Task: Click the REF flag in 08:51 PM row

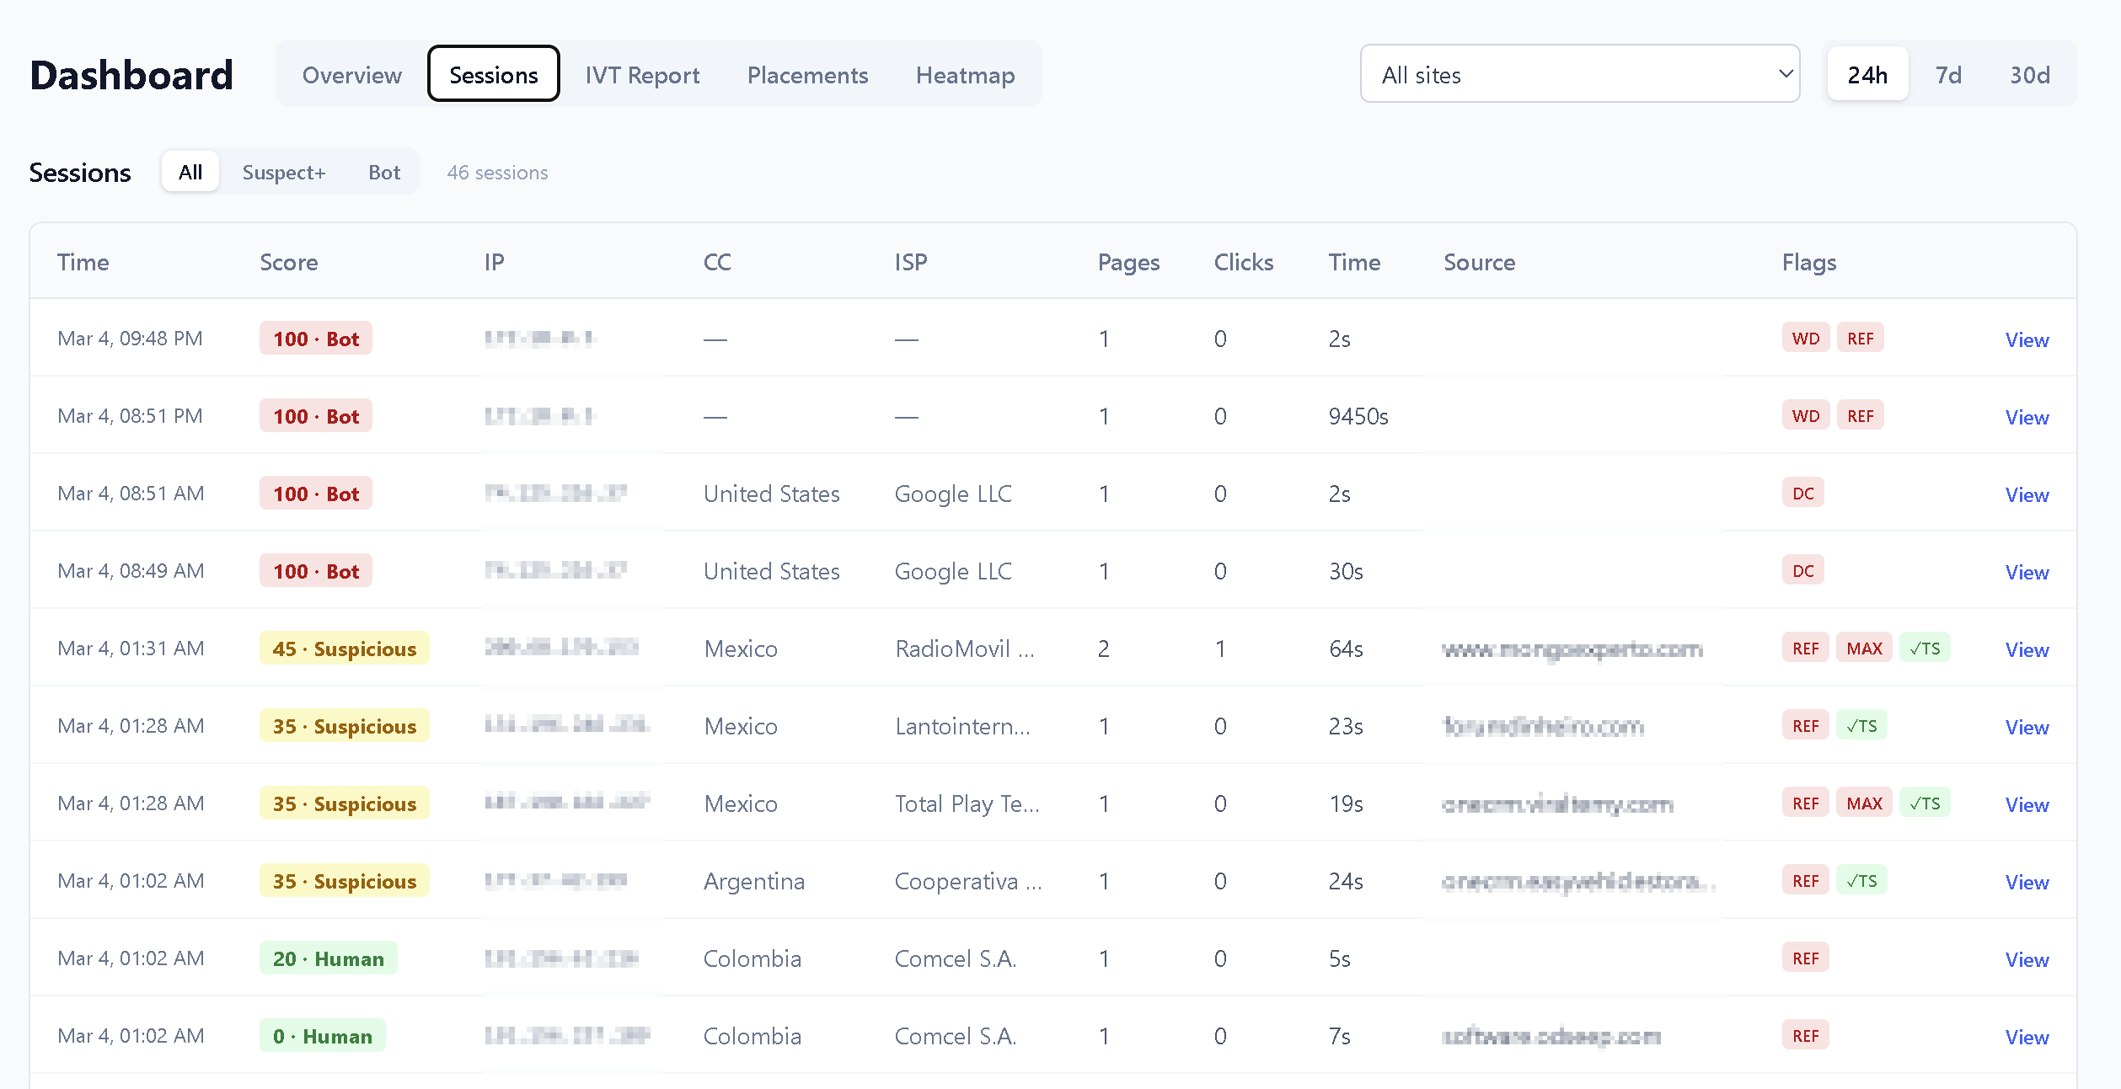Action: pyautogui.click(x=1860, y=415)
